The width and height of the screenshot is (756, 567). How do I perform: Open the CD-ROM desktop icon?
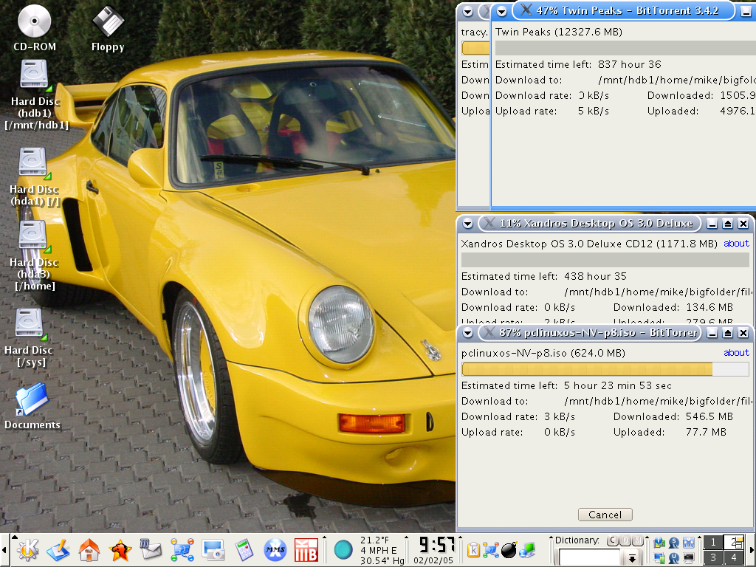pos(34,21)
